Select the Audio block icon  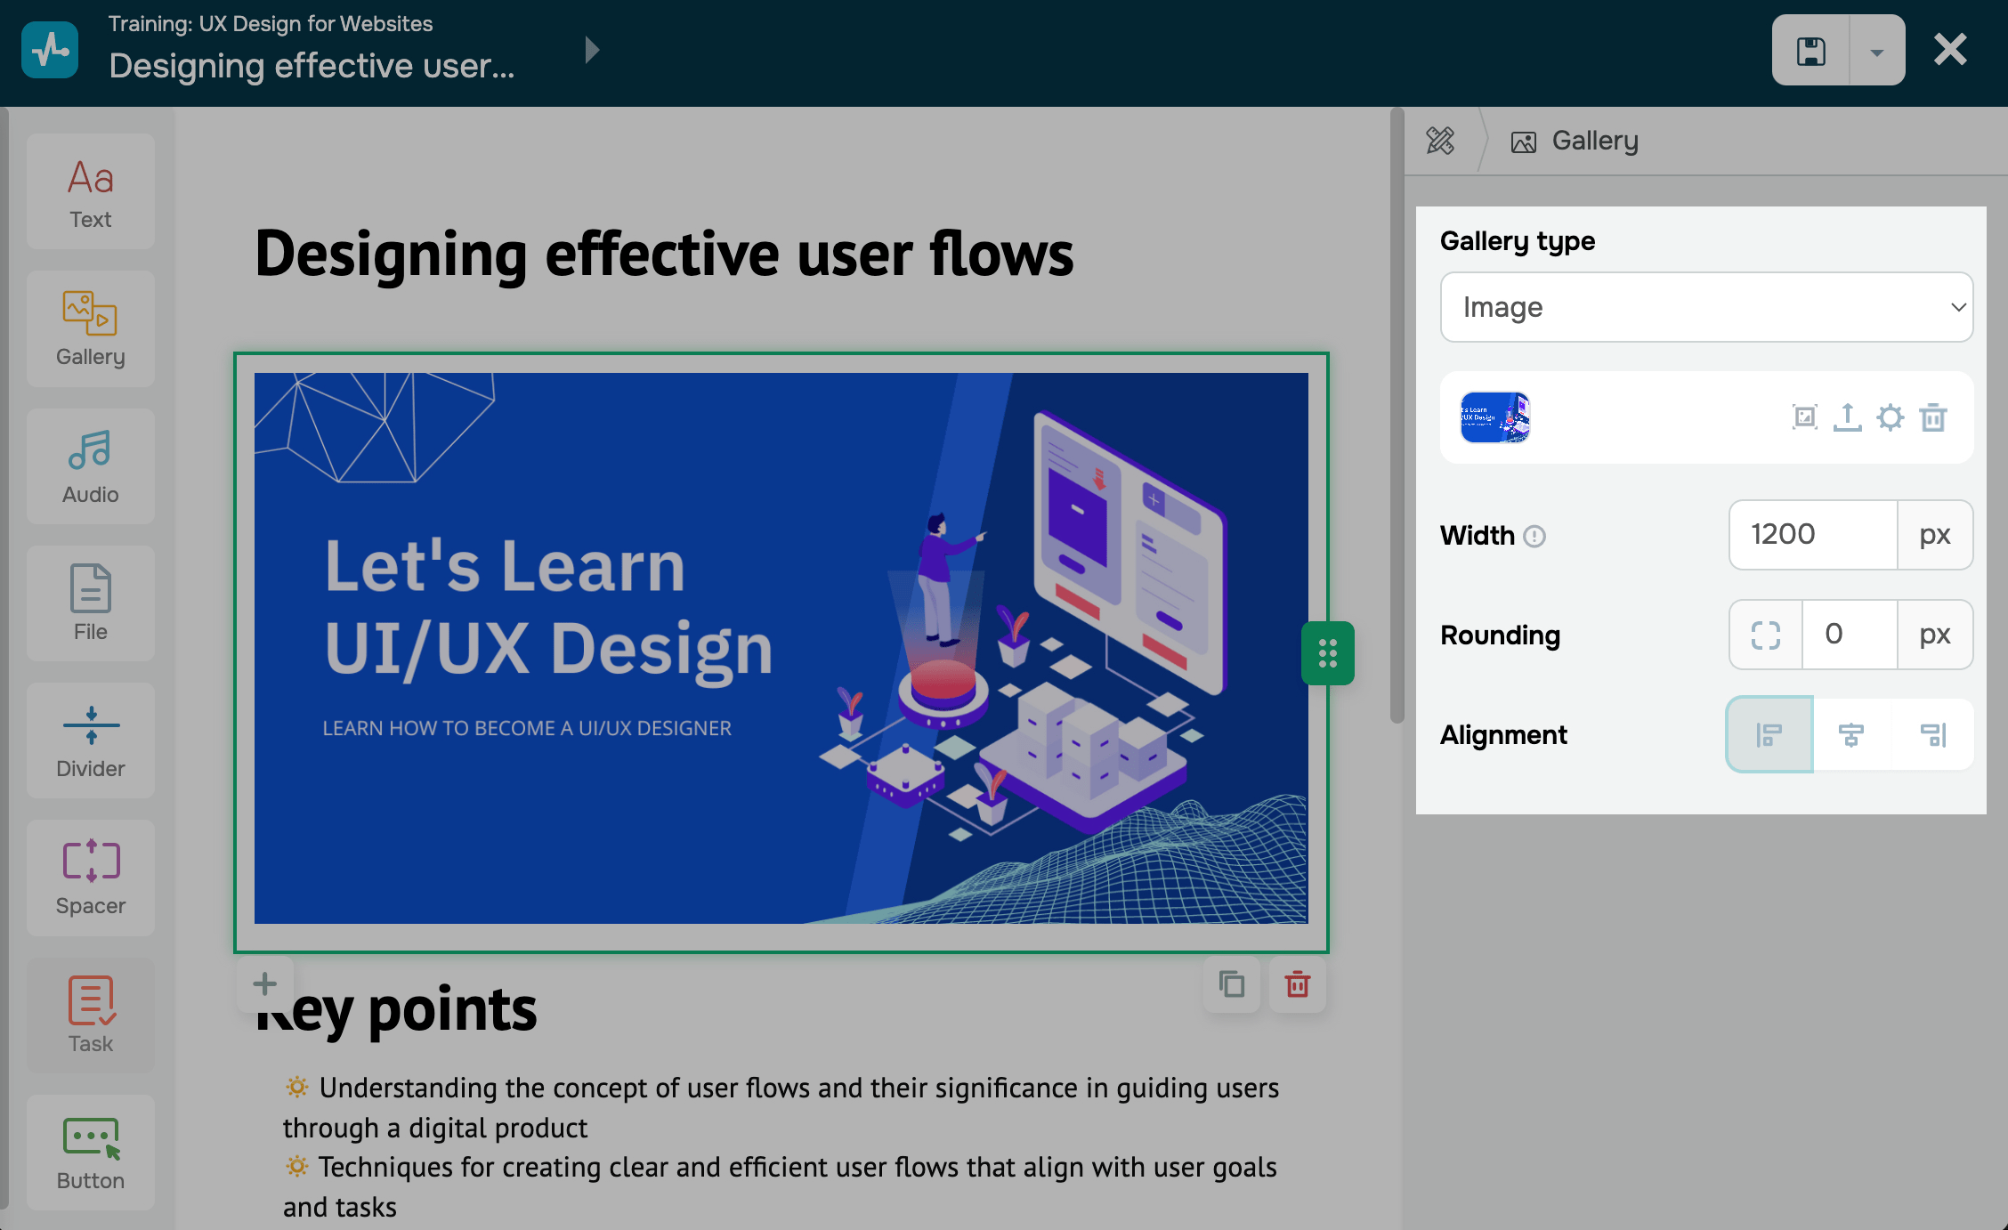click(x=91, y=466)
